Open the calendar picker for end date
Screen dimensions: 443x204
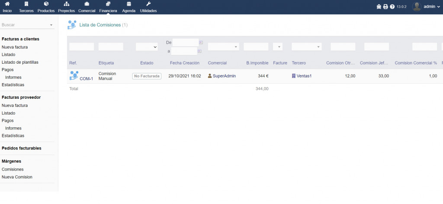(x=199, y=51)
